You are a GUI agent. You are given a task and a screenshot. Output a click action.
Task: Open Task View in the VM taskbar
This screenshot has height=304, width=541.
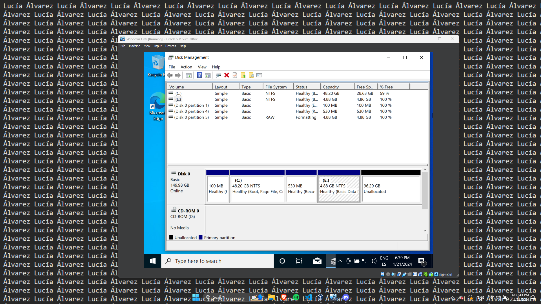click(299, 261)
